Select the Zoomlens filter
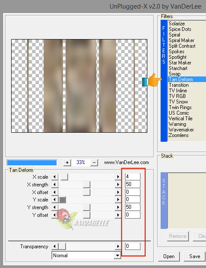The width and height of the screenshot is (206, 268). (x=179, y=135)
